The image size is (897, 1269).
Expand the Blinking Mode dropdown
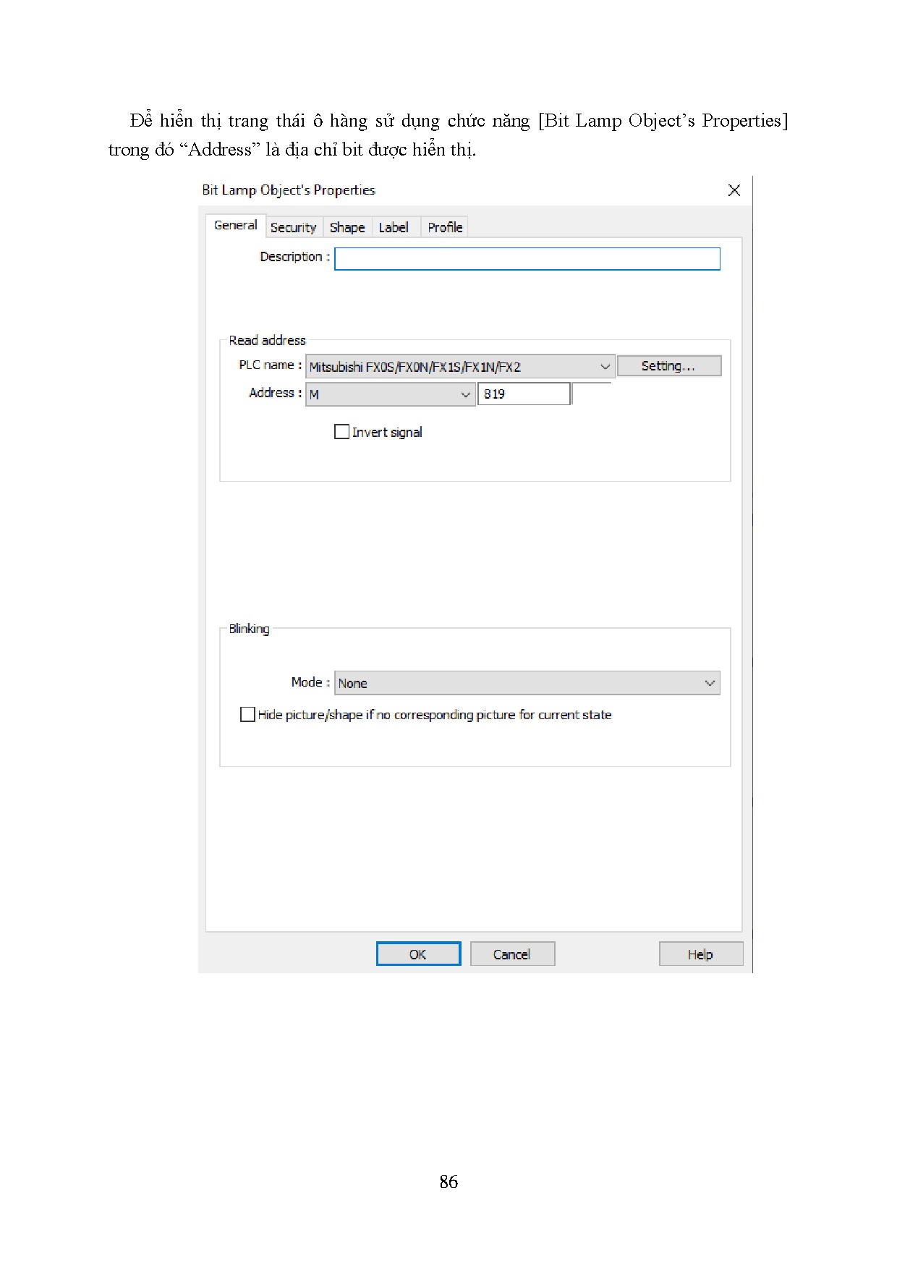coord(527,683)
